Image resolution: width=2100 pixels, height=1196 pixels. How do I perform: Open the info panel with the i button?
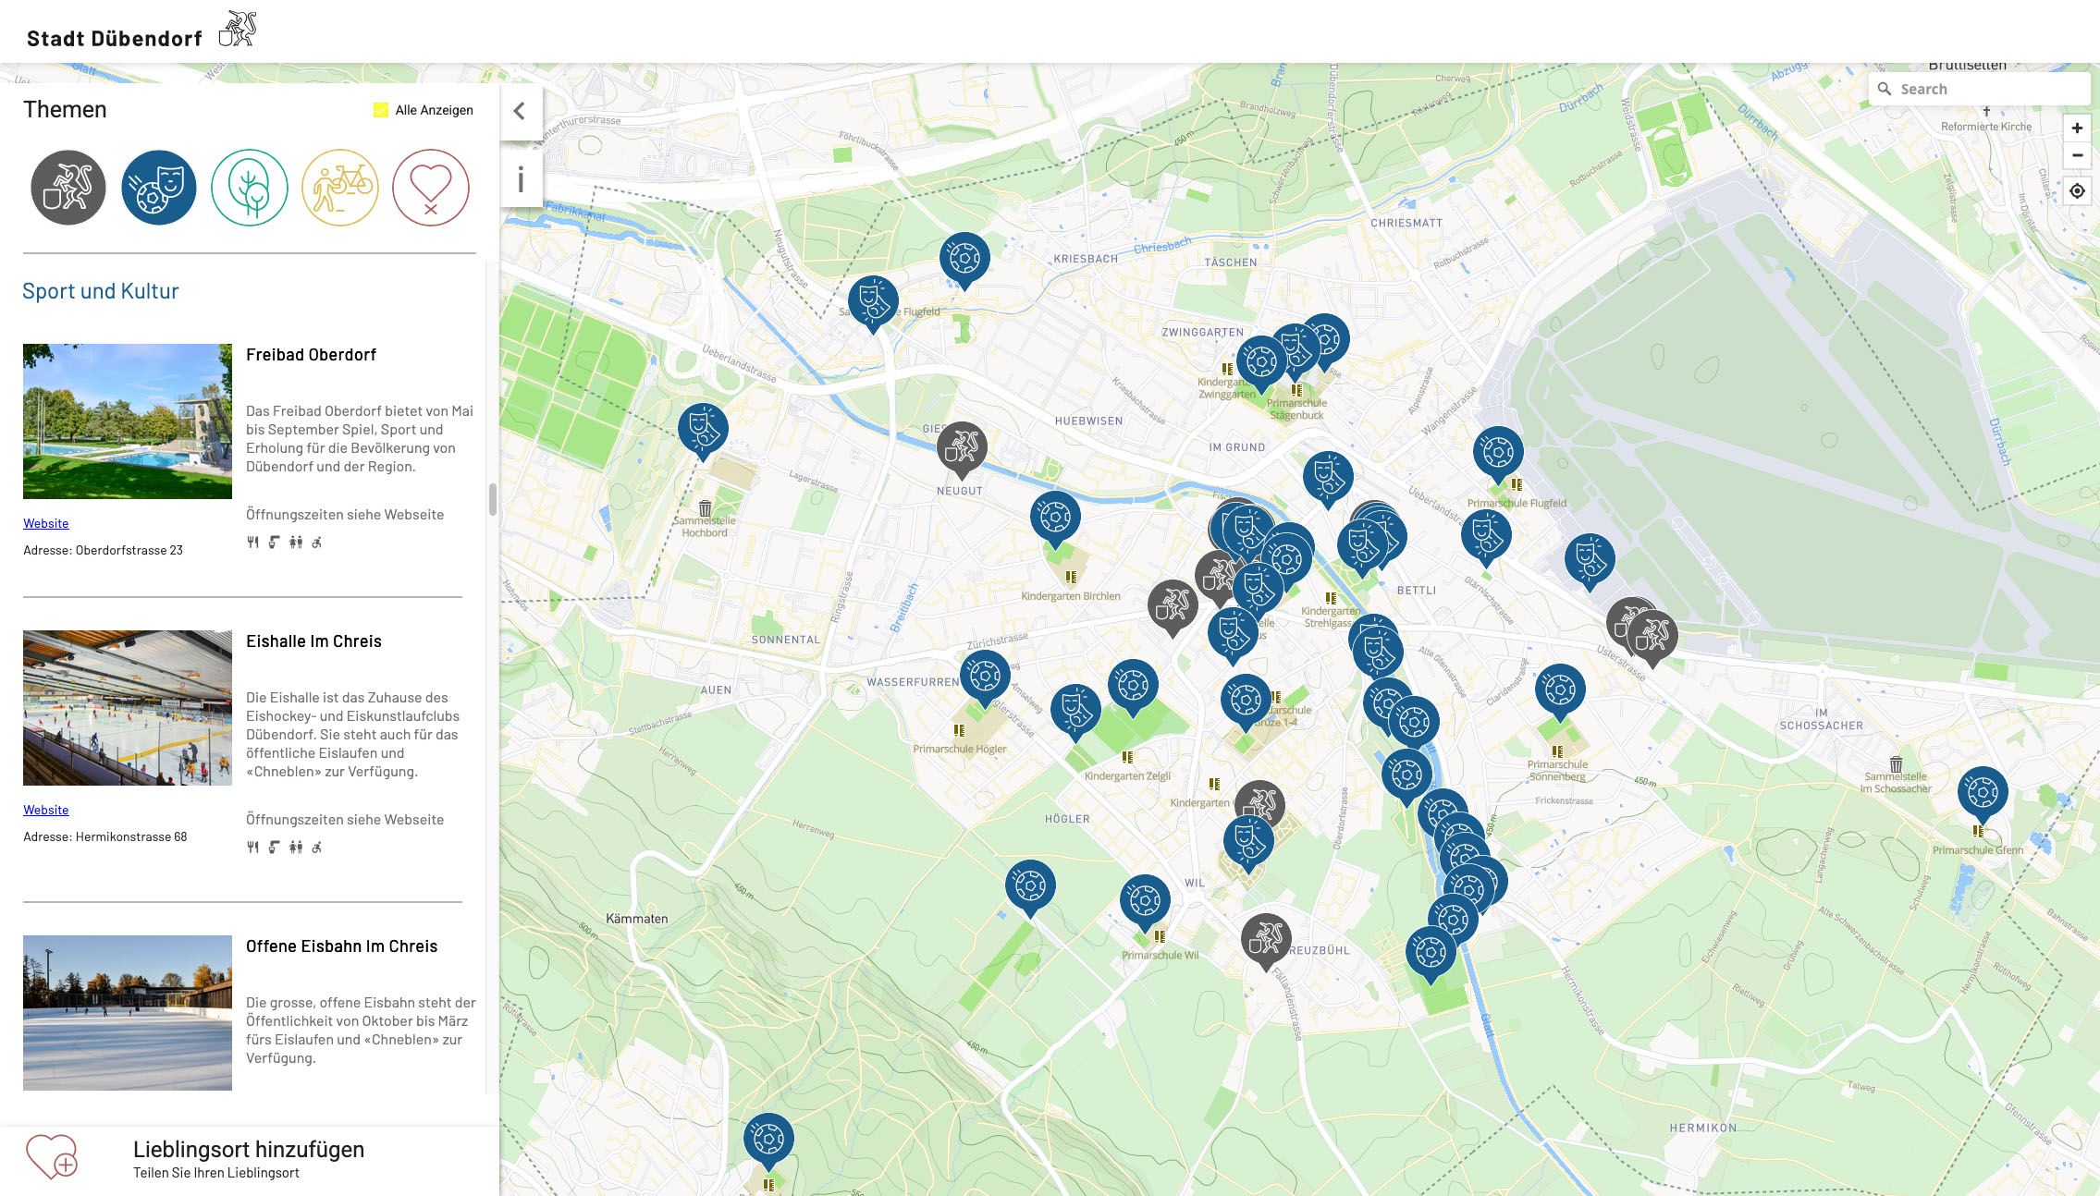pos(521,179)
